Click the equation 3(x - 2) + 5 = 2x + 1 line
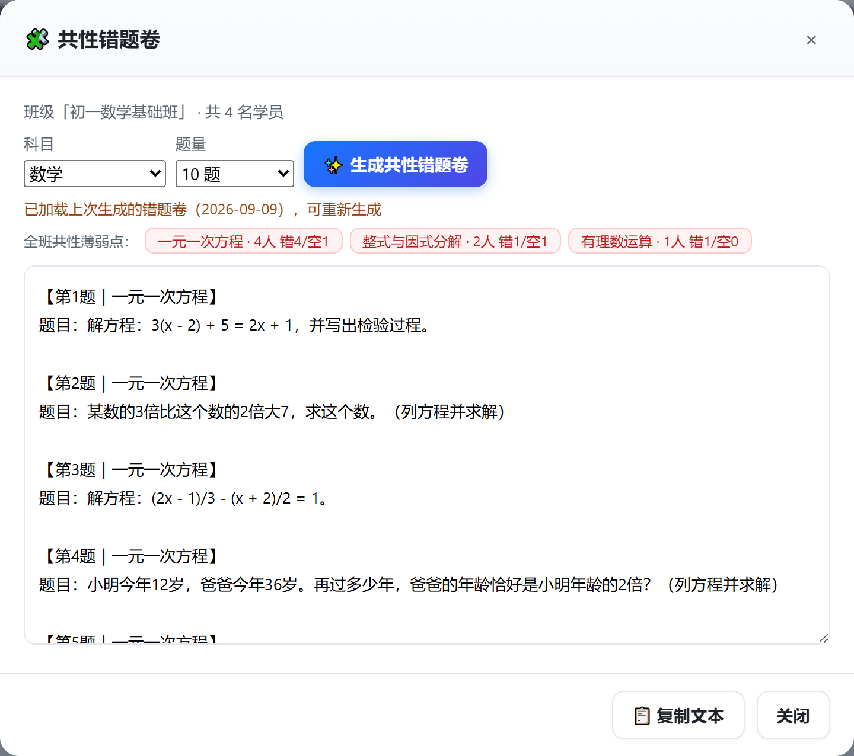Screen dimensions: 854x756 pos(235,325)
